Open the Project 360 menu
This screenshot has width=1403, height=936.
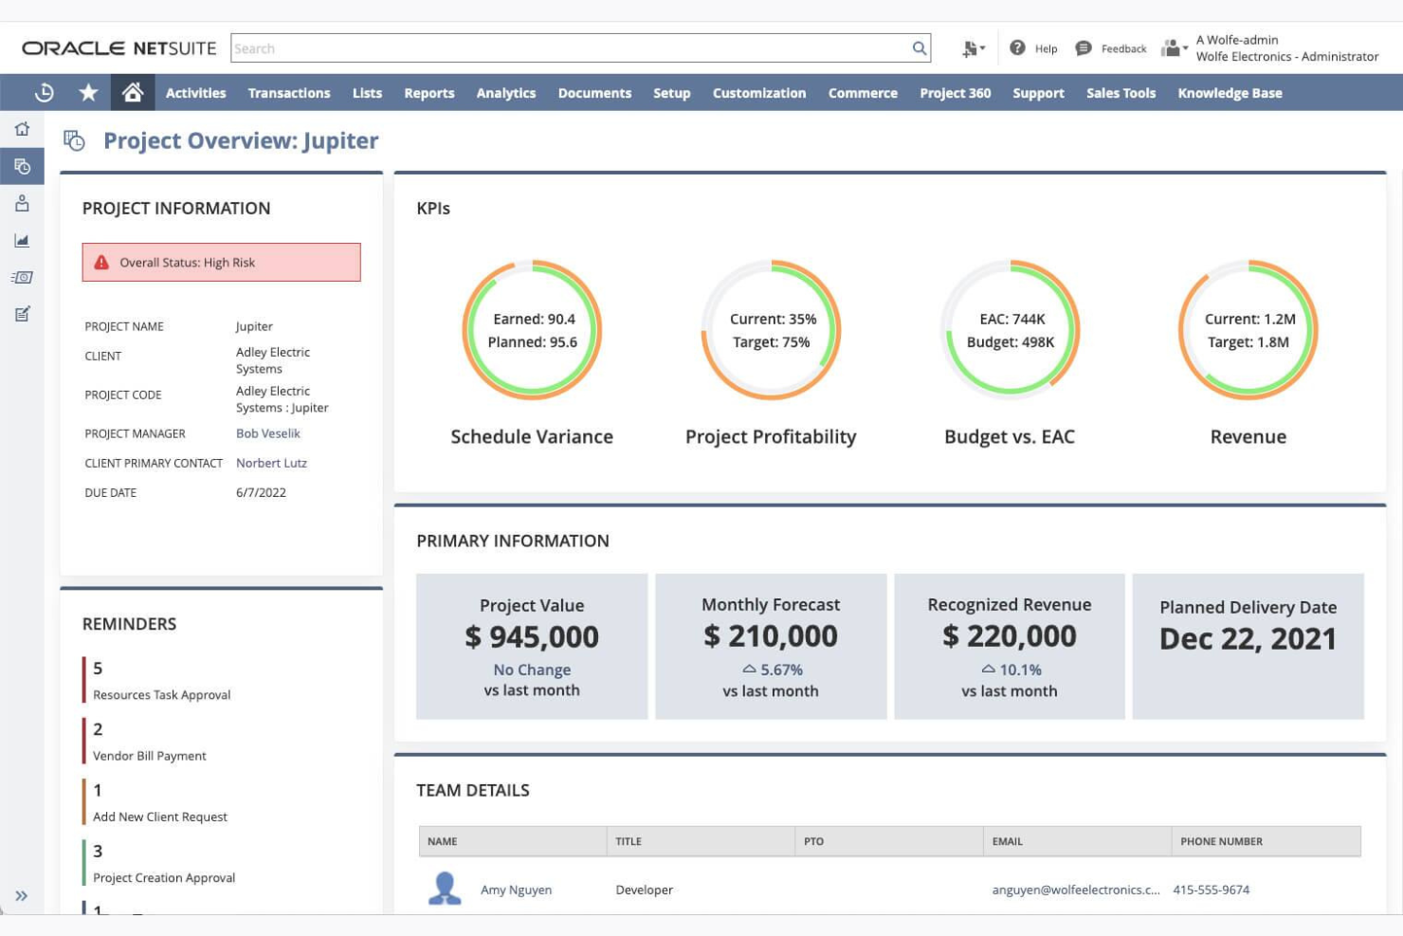(955, 93)
